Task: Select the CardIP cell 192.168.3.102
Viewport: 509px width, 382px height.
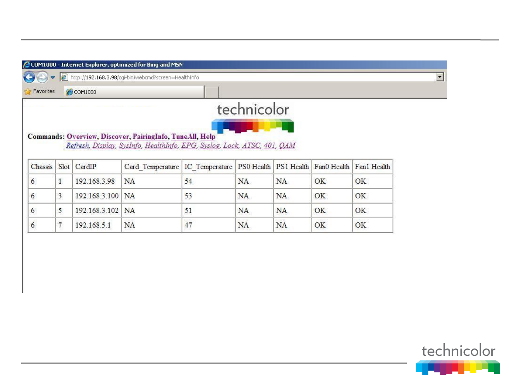Action: [x=97, y=210]
